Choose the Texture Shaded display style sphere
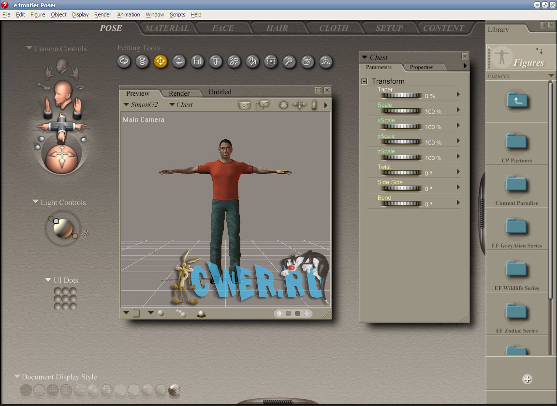 (175, 390)
